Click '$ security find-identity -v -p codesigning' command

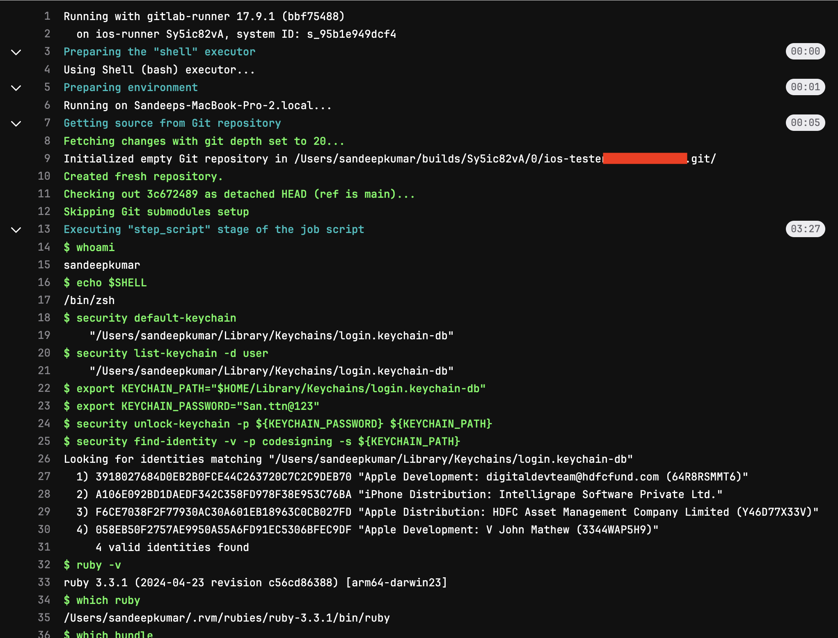pos(262,441)
